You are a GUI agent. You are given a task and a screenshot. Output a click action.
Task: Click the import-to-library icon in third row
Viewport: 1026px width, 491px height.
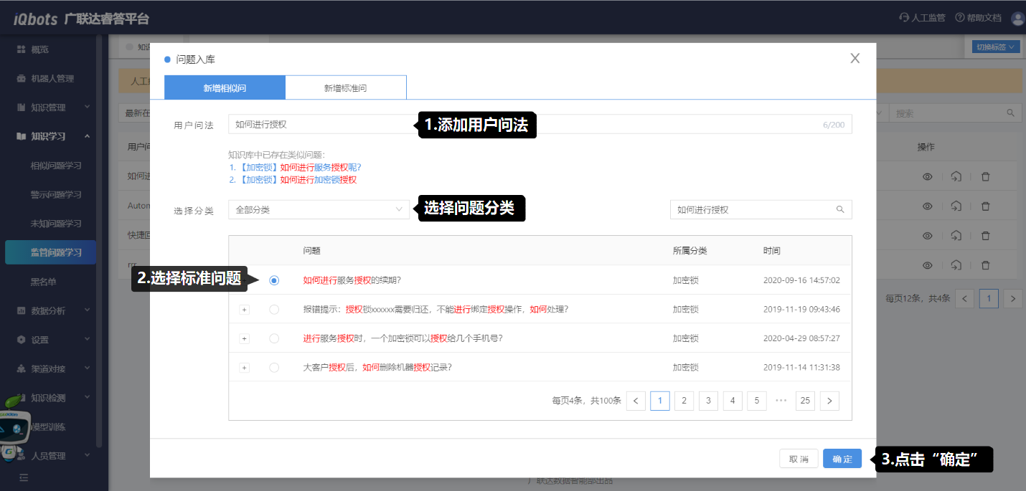[956, 235]
